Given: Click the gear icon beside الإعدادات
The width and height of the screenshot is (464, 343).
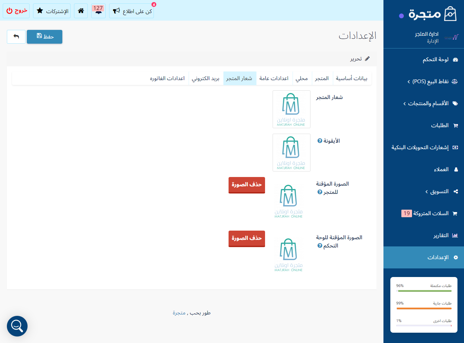Looking at the screenshot, I should 456,257.
